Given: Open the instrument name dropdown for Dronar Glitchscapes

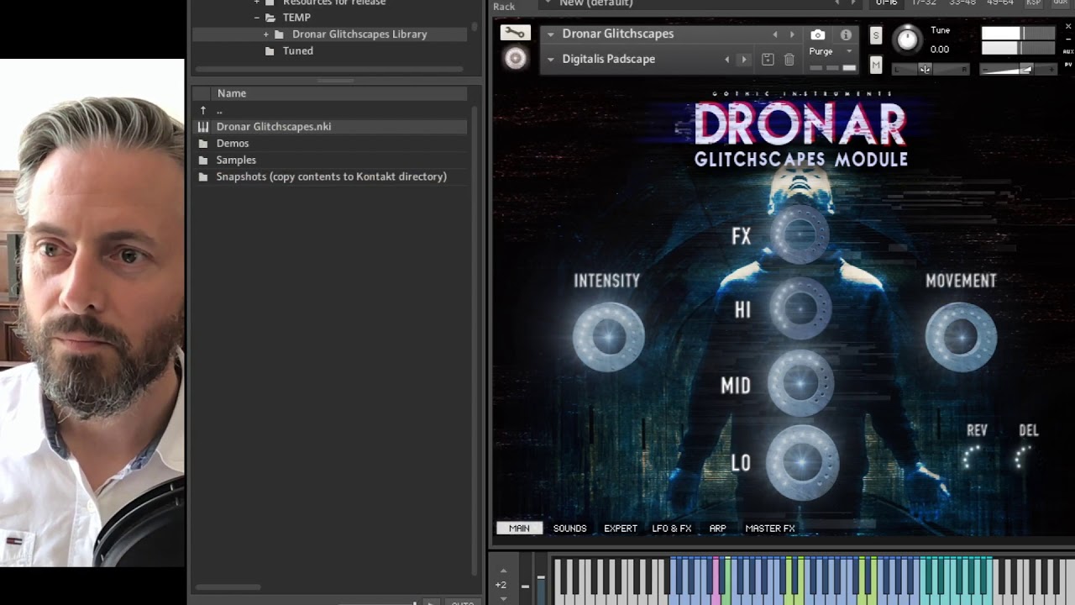Looking at the screenshot, I should tap(551, 34).
